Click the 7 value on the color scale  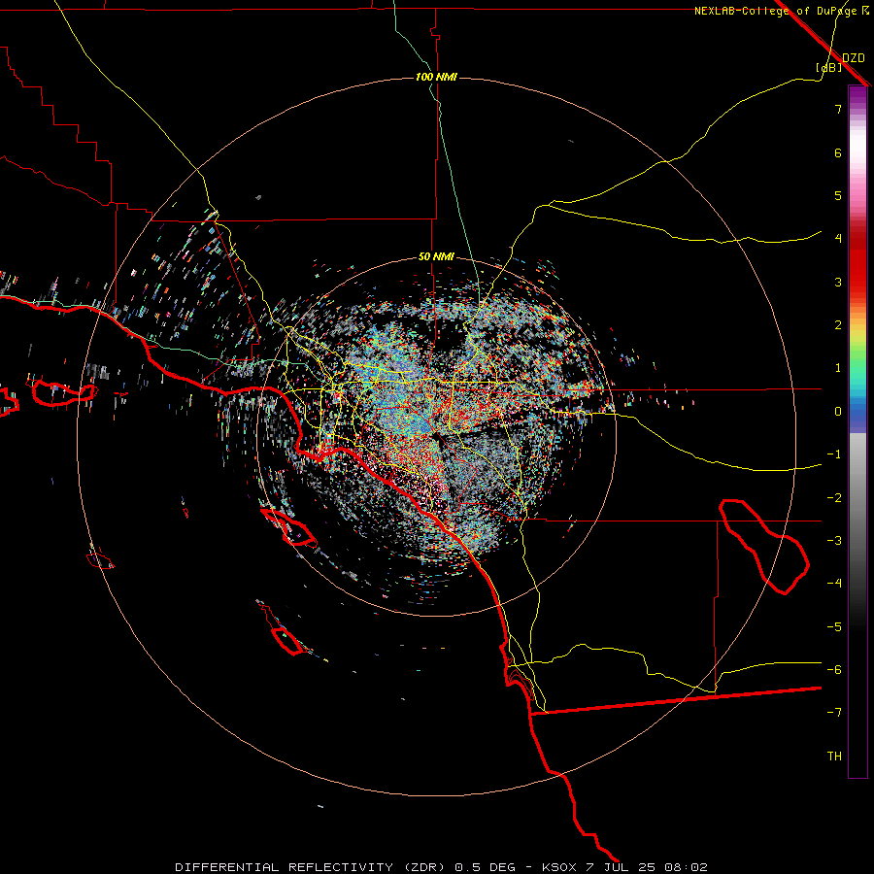(x=838, y=109)
